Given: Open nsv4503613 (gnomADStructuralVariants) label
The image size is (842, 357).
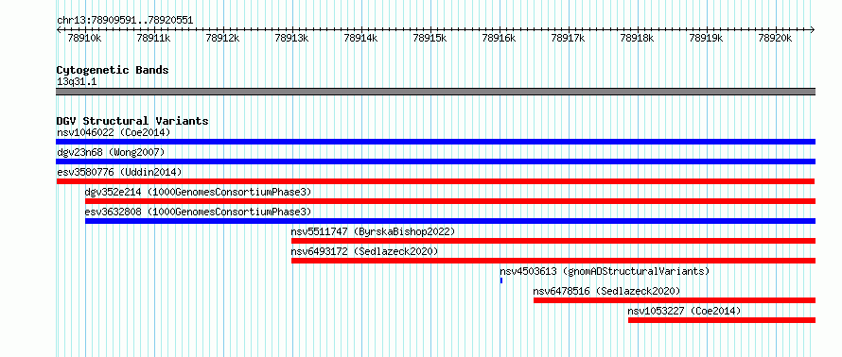Looking at the screenshot, I should 605,271.
